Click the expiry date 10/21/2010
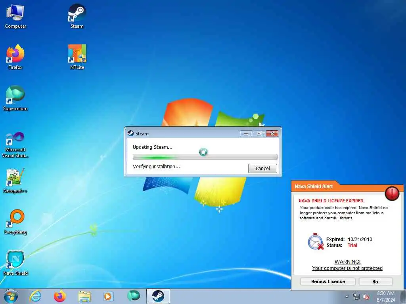The height and width of the screenshot is (304, 406). pyautogui.click(x=360, y=239)
